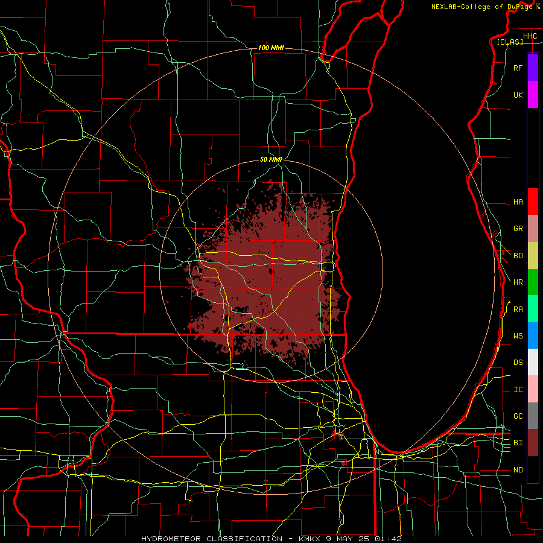This screenshot has width=543, height=543.
Task: Click the HHC product label
Action: [x=530, y=36]
